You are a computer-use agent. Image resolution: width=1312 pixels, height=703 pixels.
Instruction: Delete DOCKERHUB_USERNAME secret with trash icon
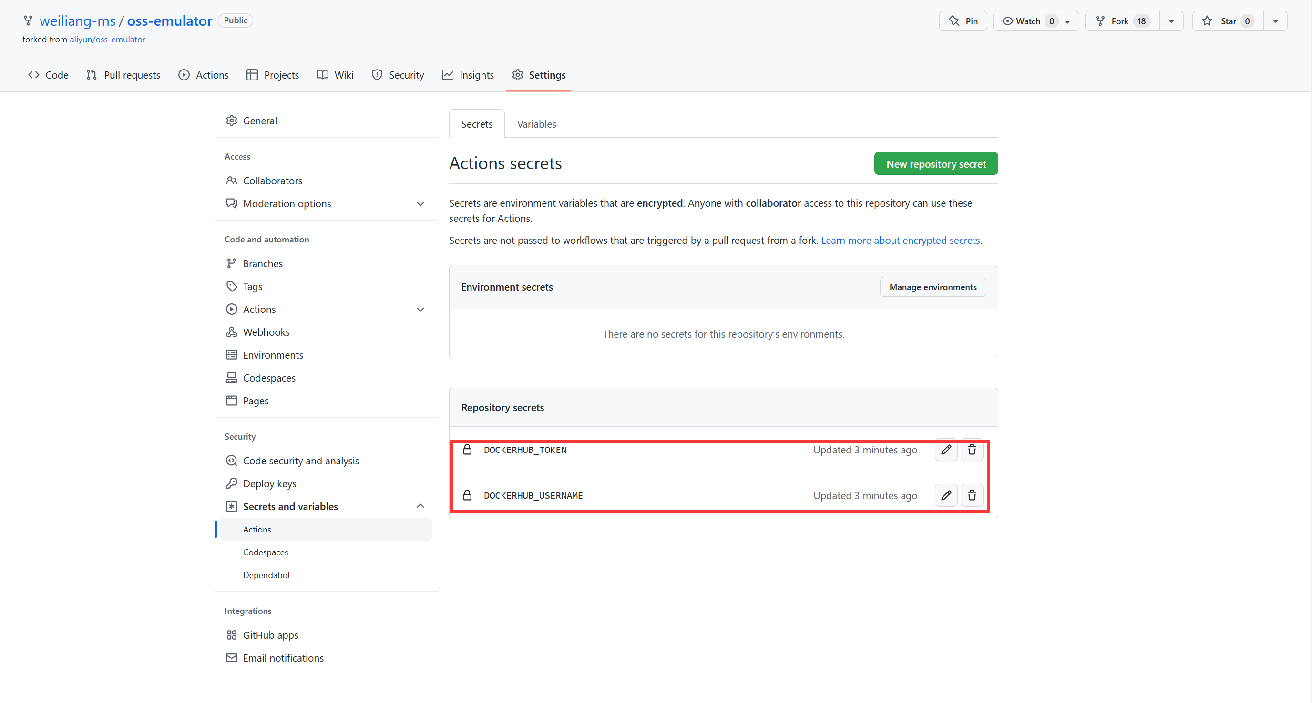(972, 495)
